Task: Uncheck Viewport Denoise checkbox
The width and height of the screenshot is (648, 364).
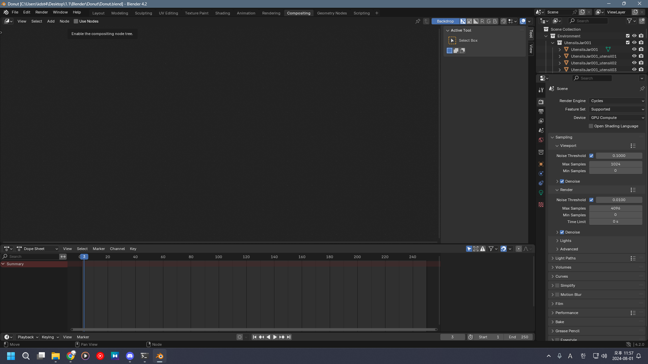Action: coord(562,181)
